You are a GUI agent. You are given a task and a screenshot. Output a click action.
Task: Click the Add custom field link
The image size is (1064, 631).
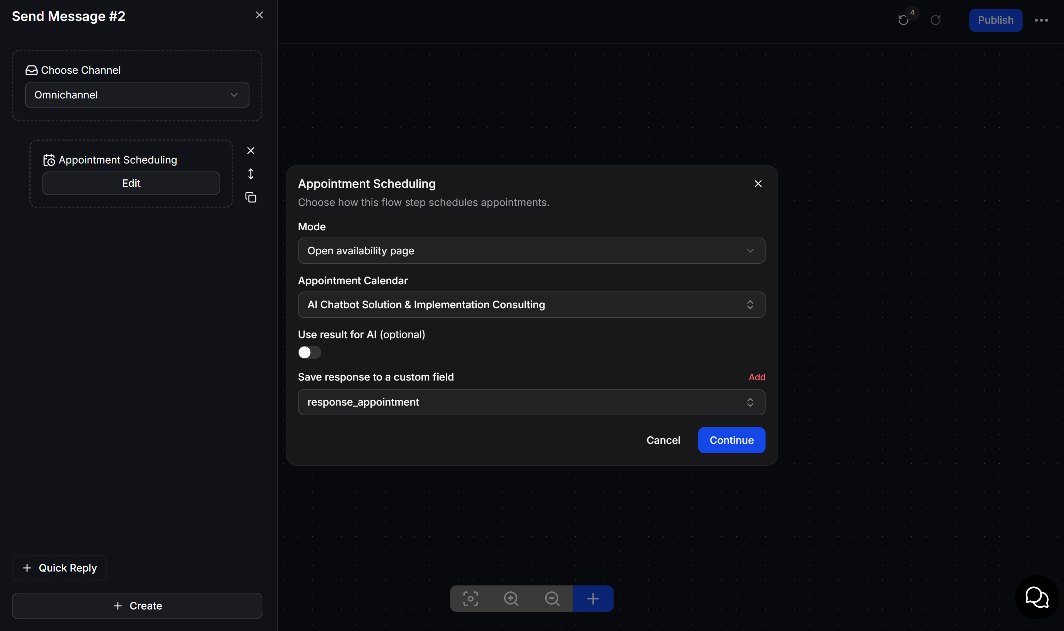[757, 377]
